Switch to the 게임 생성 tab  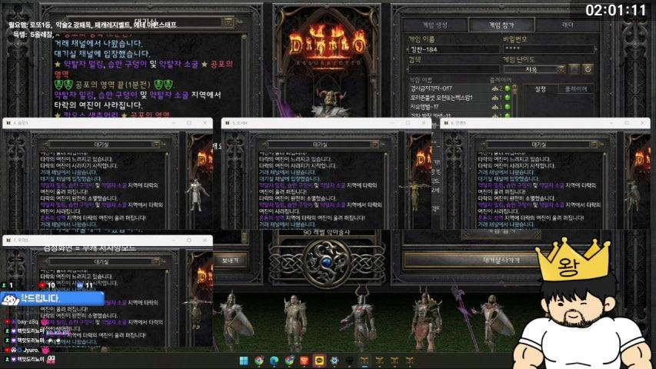coord(435,25)
